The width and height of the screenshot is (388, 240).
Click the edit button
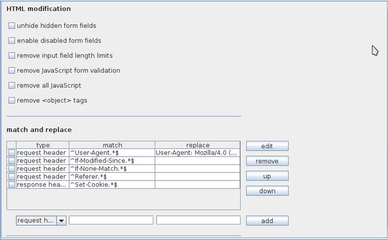[x=267, y=146]
